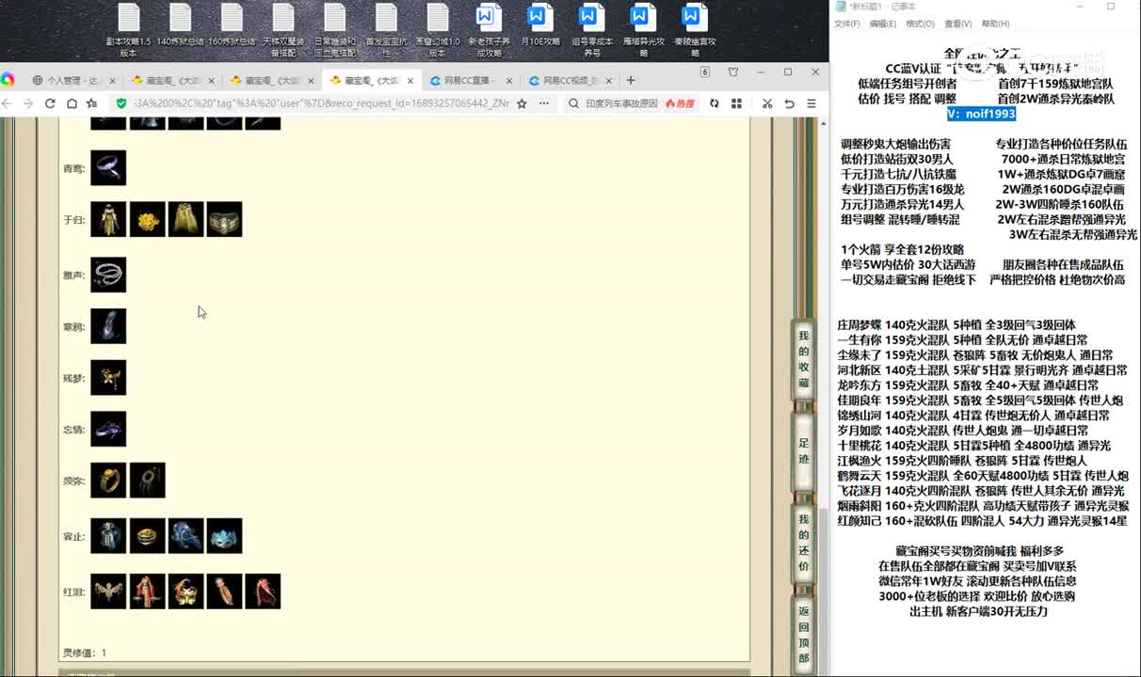1141x677 pixels.
Task: Reload the current browser page
Action: coord(50,103)
